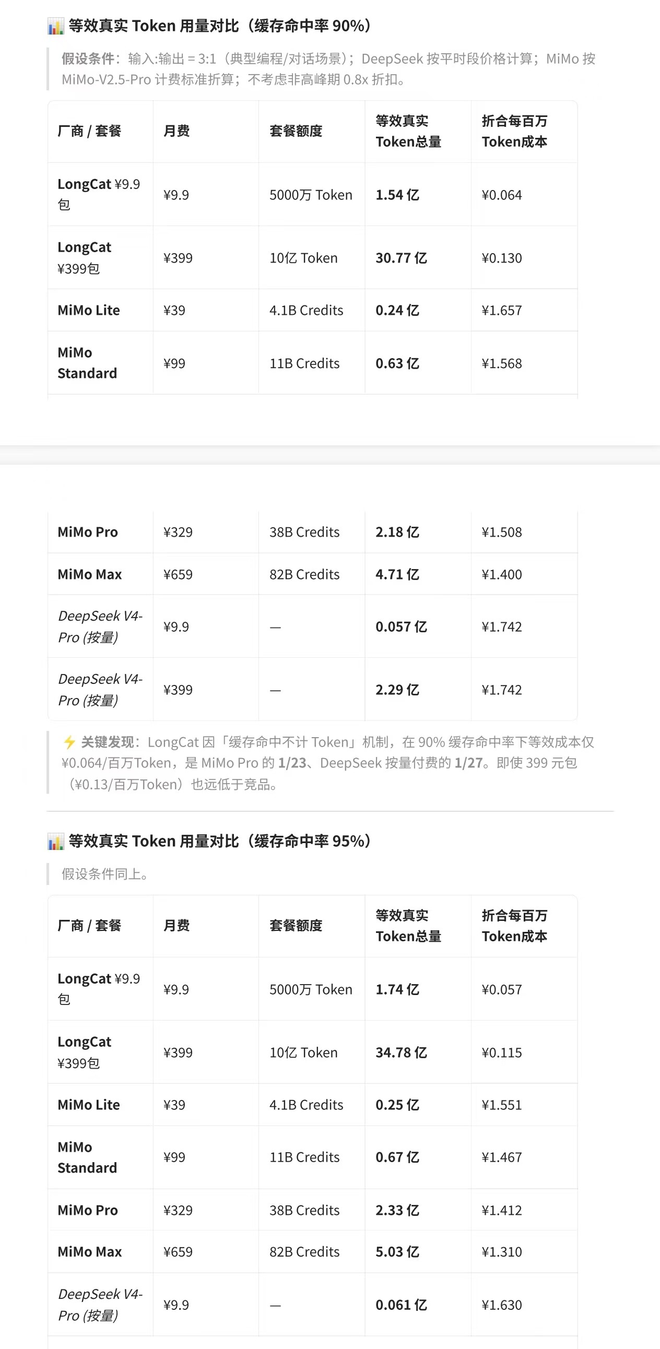Click the gray page divider between table segments
This screenshot has width=660, height=1349.
click(330, 455)
